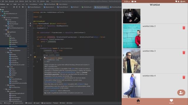The image size is (188, 105).
Task: Click expand all icon in project toolbar
Action: tap(17, 7)
